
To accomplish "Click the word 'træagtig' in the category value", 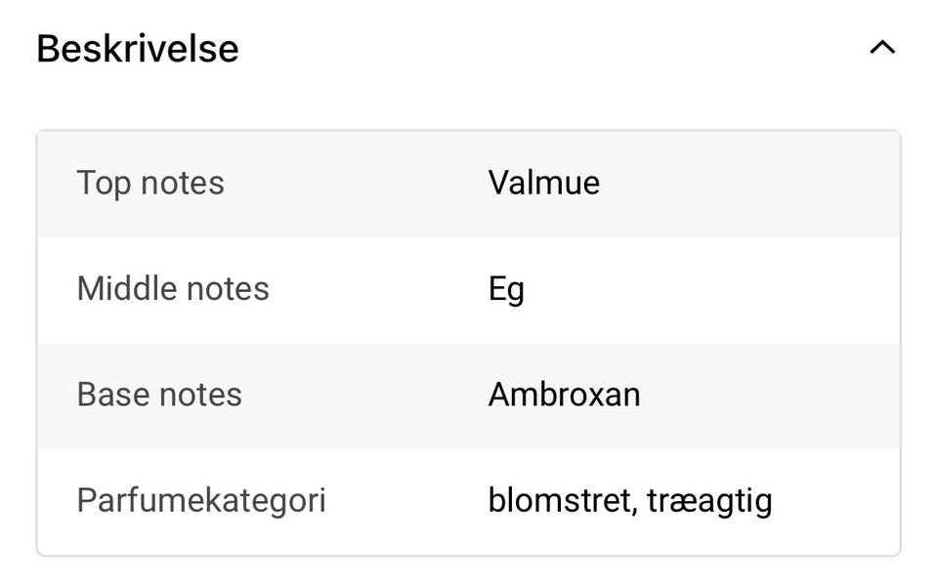I will click(x=710, y=501).
